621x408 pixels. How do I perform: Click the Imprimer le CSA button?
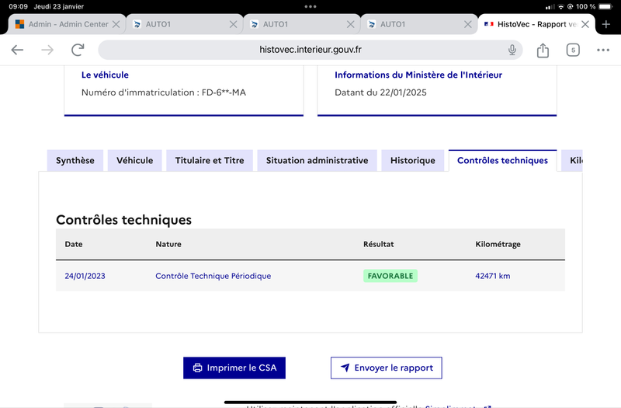[234, 368]
